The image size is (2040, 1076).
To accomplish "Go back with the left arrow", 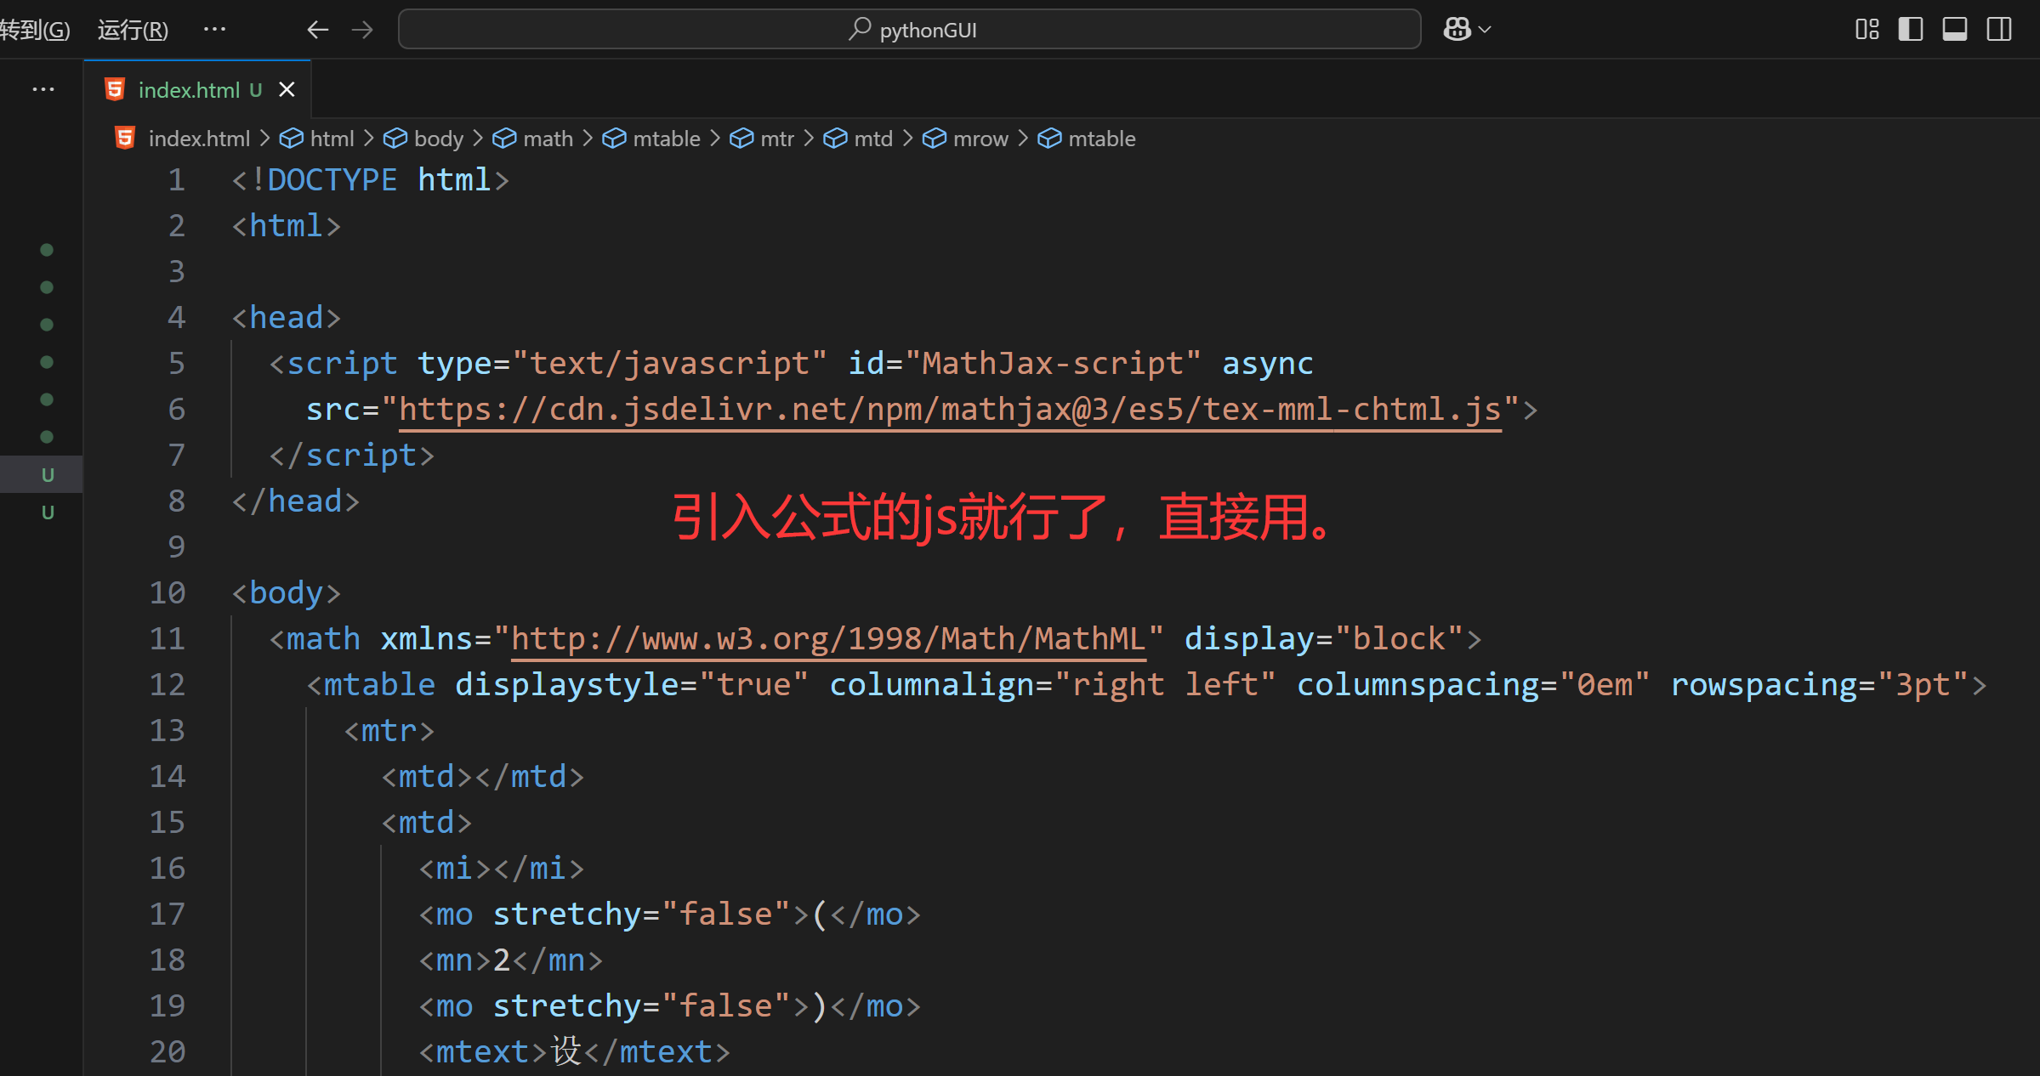I will [317, 30].
